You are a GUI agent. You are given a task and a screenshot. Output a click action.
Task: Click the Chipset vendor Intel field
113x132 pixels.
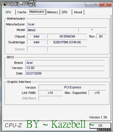pos(37,36)
